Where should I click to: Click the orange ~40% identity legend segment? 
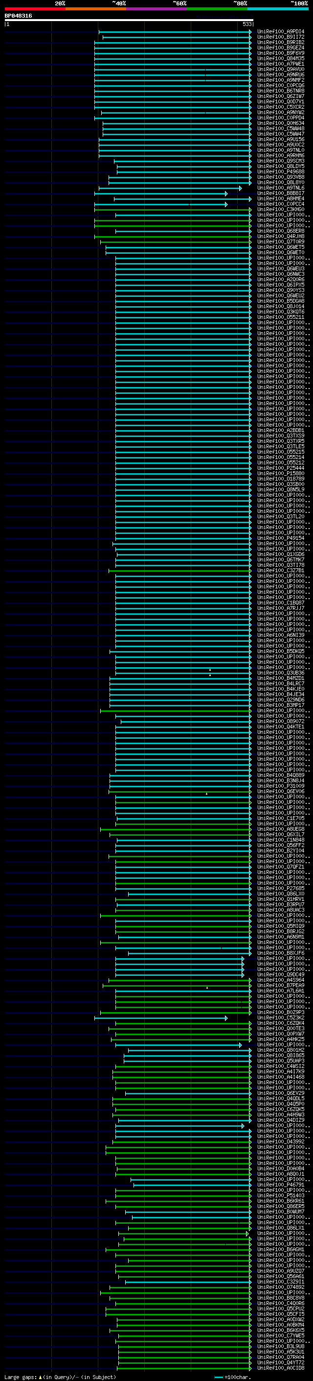pyautogui.click(x=96, y=9)
